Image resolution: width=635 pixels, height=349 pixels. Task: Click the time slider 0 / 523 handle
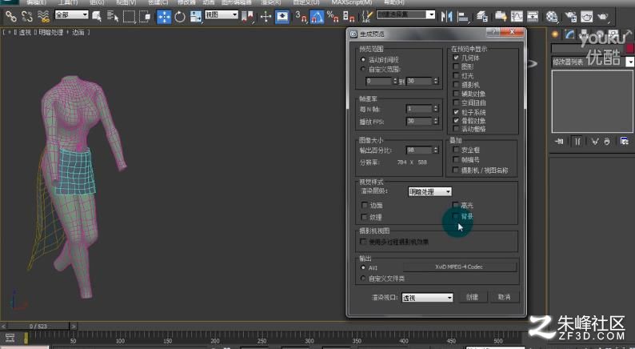pyautogui.click(x=38, y=326)
